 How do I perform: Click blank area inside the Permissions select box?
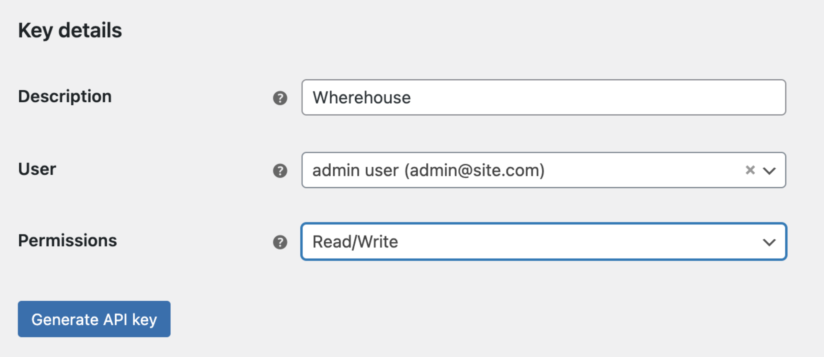click(x=580, y=242)
